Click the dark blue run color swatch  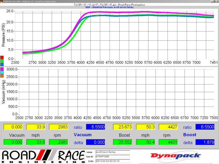(2, 65)
